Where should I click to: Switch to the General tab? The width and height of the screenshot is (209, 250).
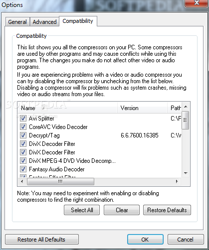coord(17,22)
